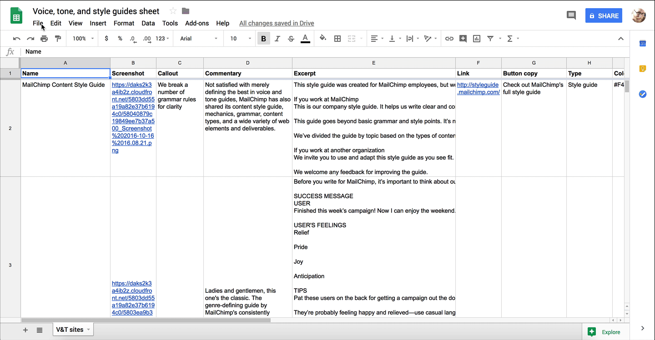Toggle strikethrough formatting
The height and width of the screenshot is (340, 655).
pos(291,39)
